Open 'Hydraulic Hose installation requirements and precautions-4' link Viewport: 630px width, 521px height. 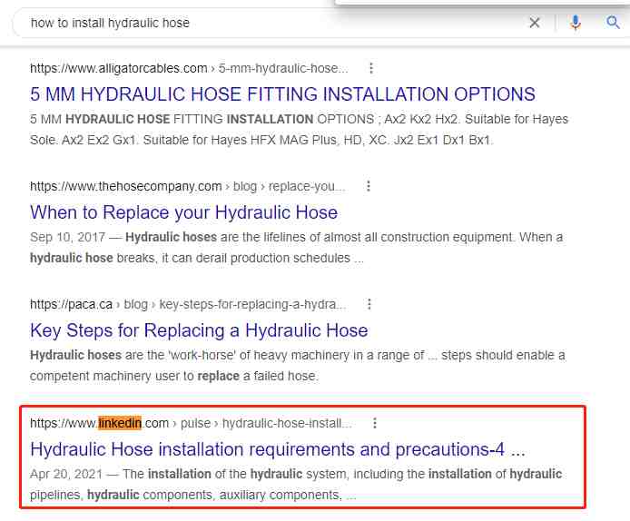(x=278, y=449)
